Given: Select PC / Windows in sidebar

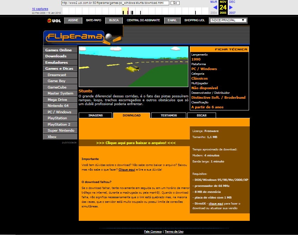Looking at the screenshot, I should 60,112.
